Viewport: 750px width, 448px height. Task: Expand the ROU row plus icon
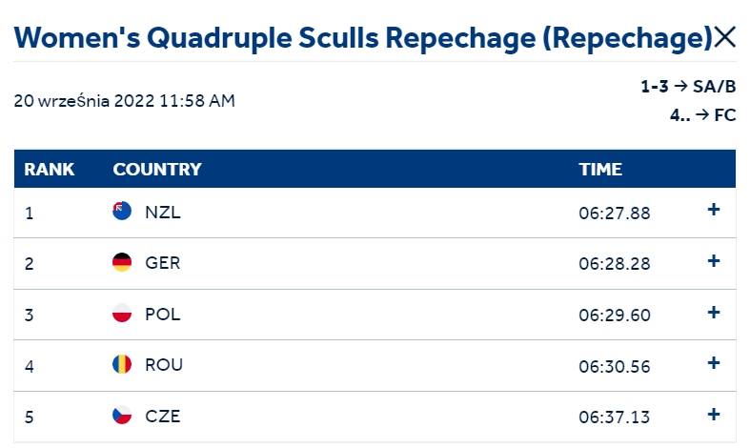(x=714, y=363)
